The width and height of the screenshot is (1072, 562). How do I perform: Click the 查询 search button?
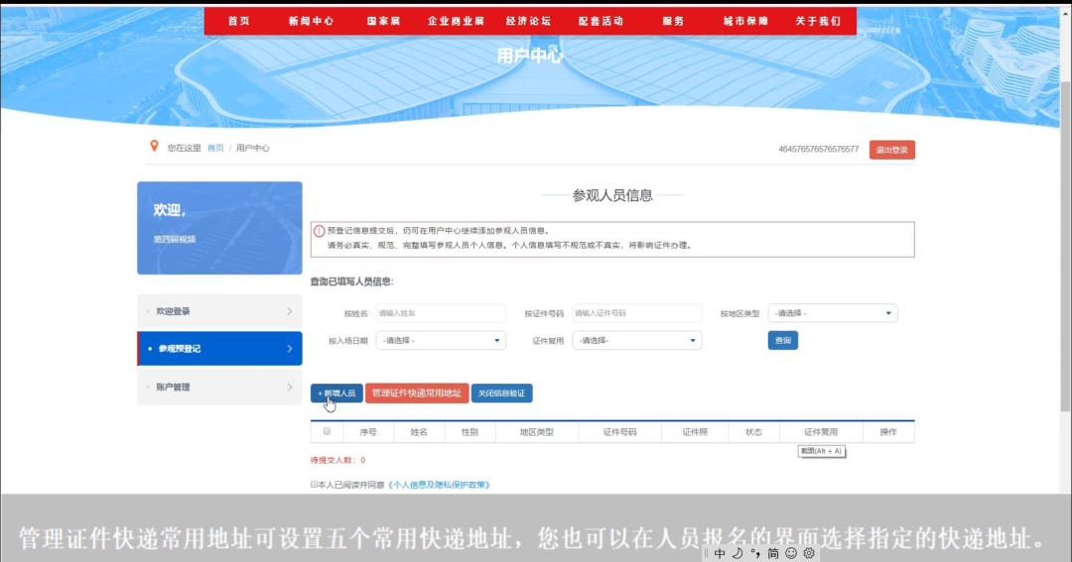point(782,340)
